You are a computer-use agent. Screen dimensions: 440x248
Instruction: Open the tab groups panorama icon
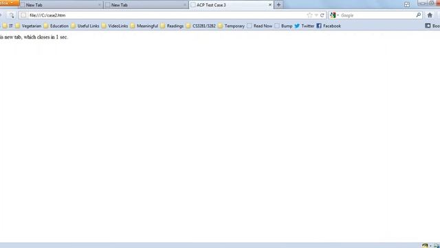point(407,5)
